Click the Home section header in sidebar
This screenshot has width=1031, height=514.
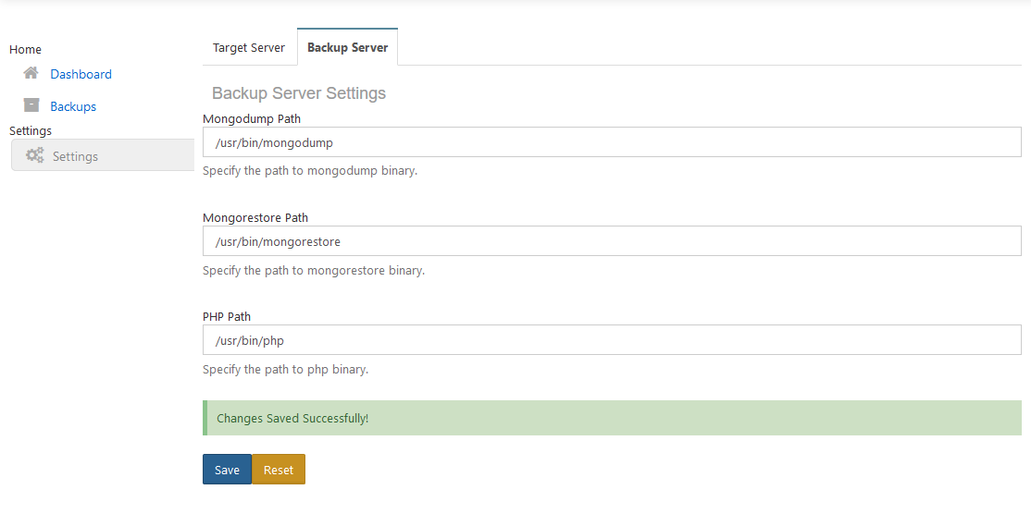point(25,49)
